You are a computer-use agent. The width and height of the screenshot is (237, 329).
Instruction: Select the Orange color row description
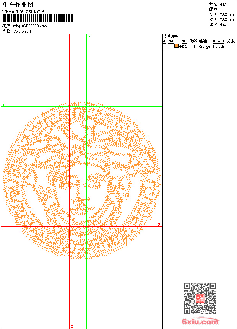click(x=204, y=47)
